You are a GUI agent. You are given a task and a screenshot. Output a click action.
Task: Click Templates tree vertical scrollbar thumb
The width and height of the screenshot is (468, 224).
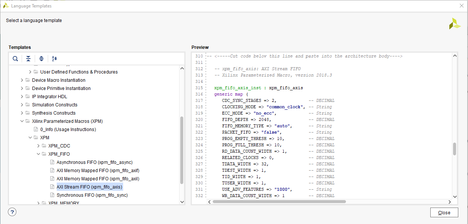(182, 150)
